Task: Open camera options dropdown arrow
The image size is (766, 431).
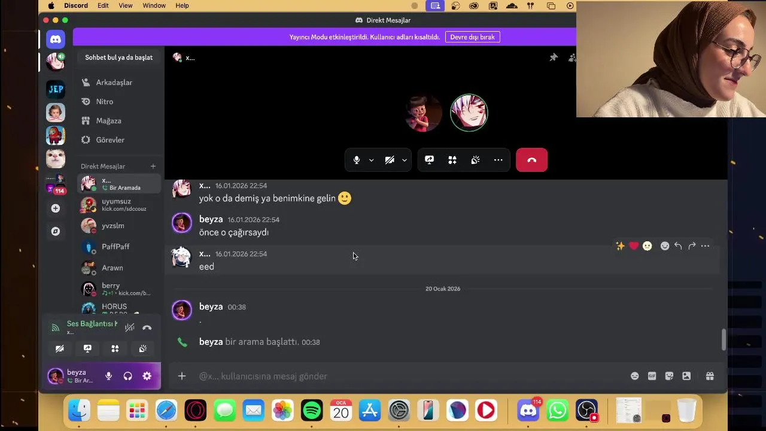Action: click(x=405, y=160)
